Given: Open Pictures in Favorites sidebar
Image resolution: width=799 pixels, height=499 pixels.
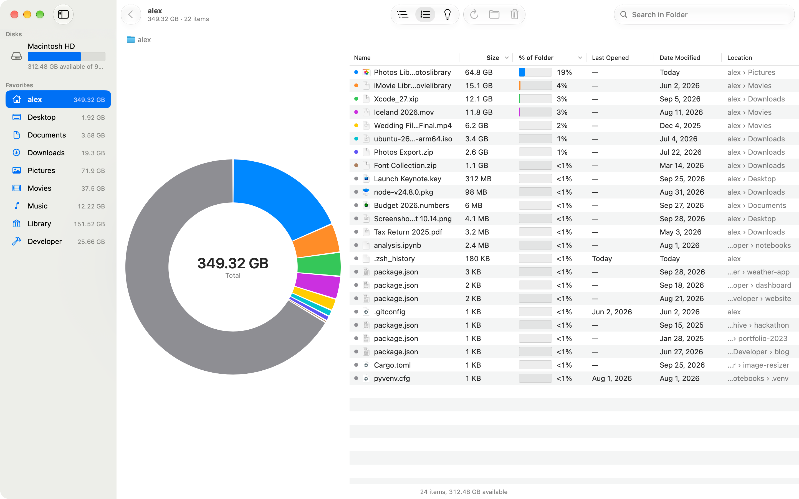Looking at the screenshot, I should (x=58, y=170).
